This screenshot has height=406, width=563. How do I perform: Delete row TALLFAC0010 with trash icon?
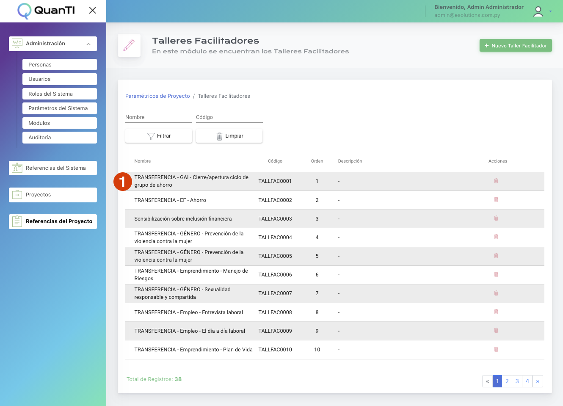496,349
